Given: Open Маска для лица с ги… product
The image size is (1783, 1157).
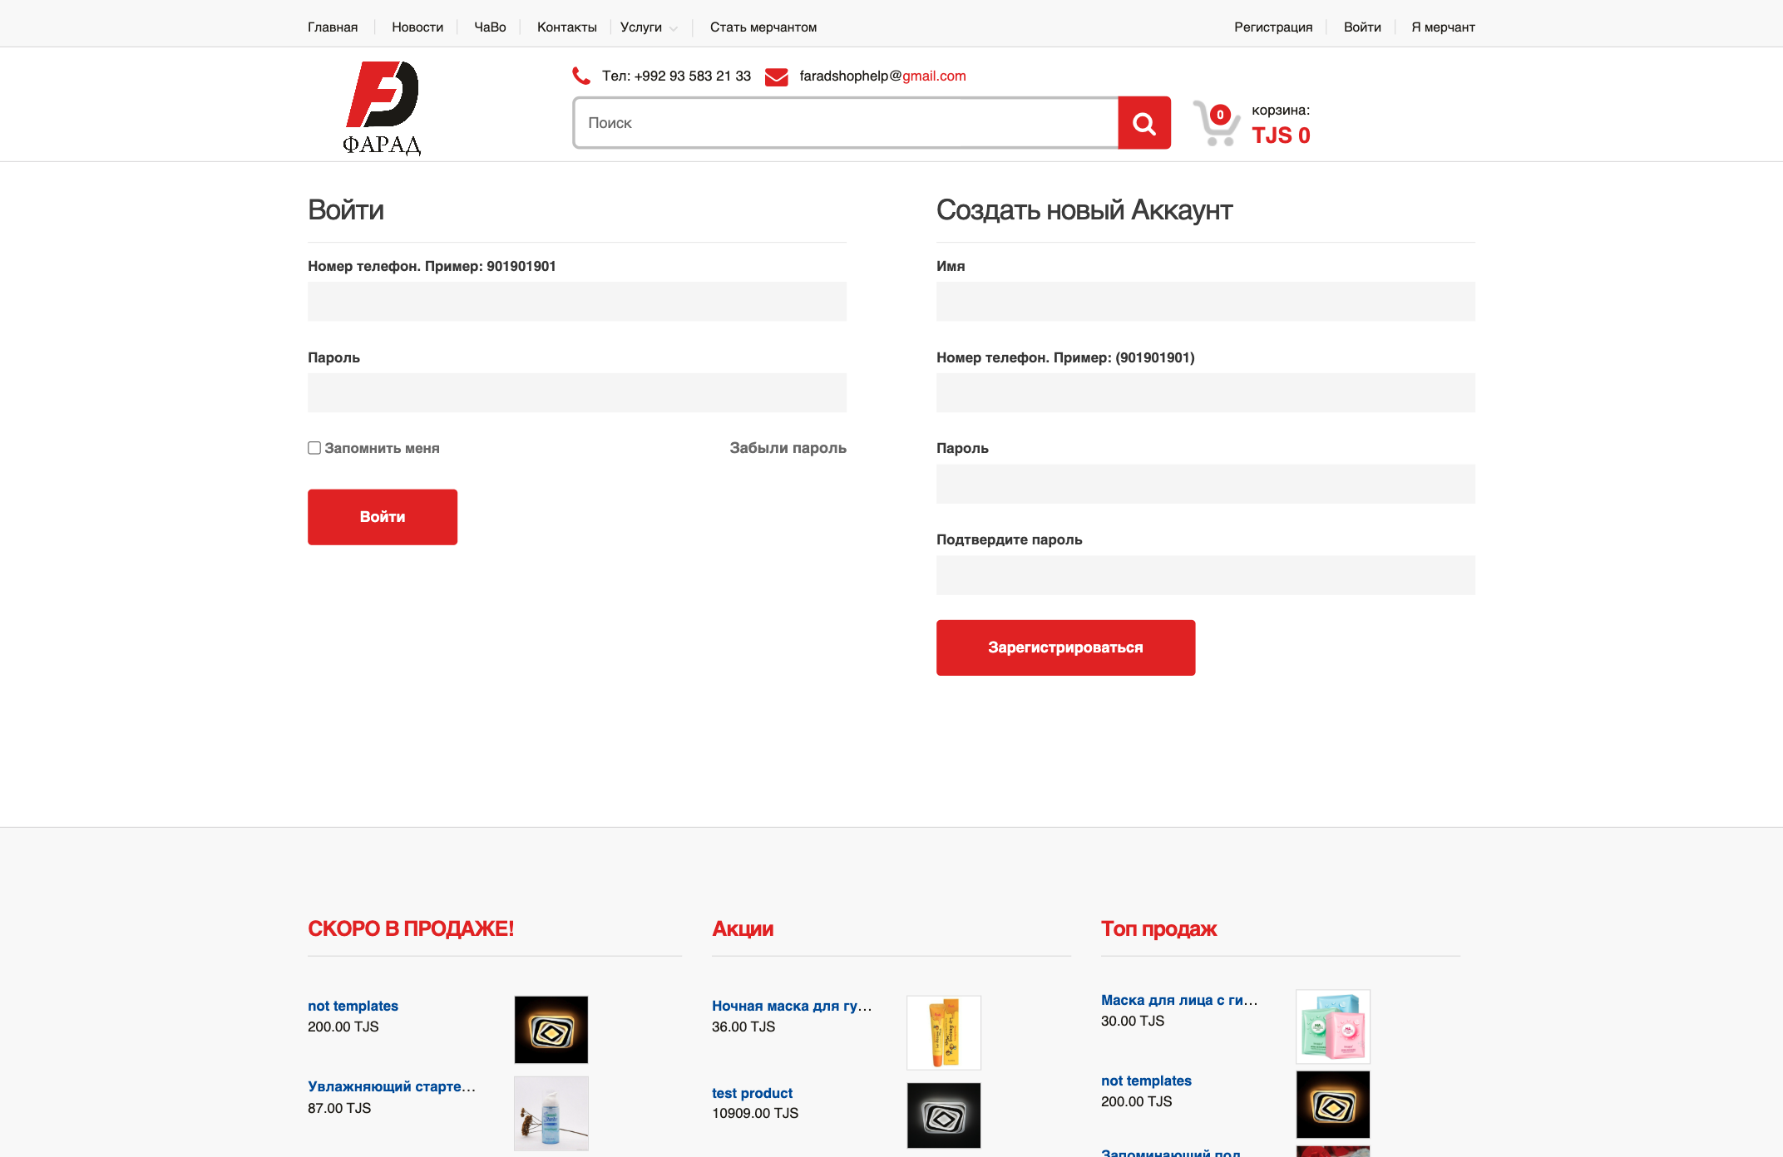Looking at the screenshot, I should [x=1179, y=1000].
